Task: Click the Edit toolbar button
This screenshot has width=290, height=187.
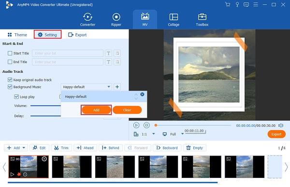Action: pyautogui.click(x=39, y=147)
